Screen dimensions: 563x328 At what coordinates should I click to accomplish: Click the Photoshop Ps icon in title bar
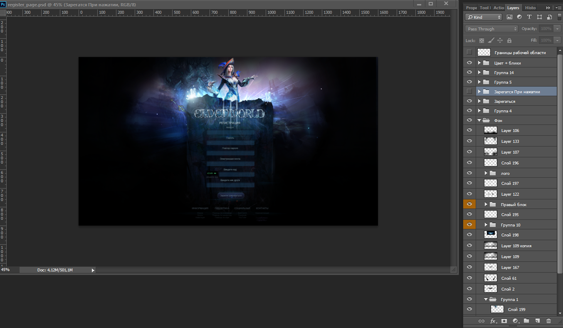tap(3, 4)
